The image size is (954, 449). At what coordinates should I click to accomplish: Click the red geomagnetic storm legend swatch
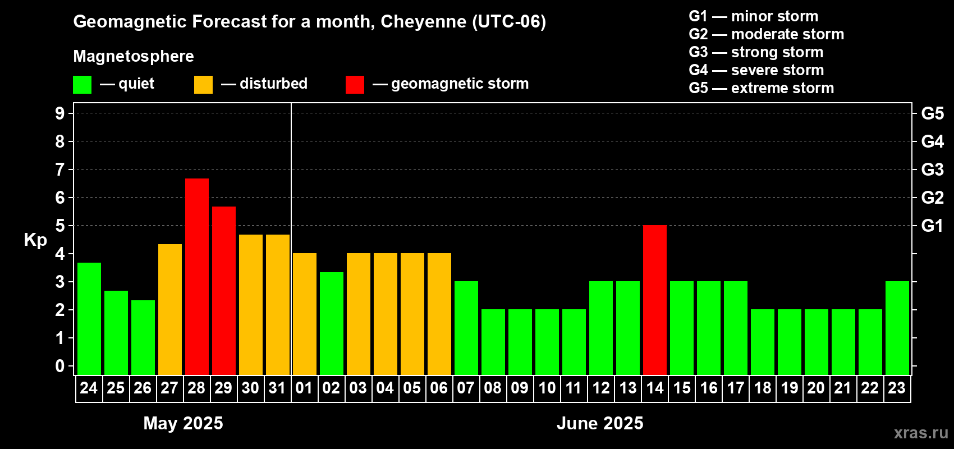click(355, 85)
